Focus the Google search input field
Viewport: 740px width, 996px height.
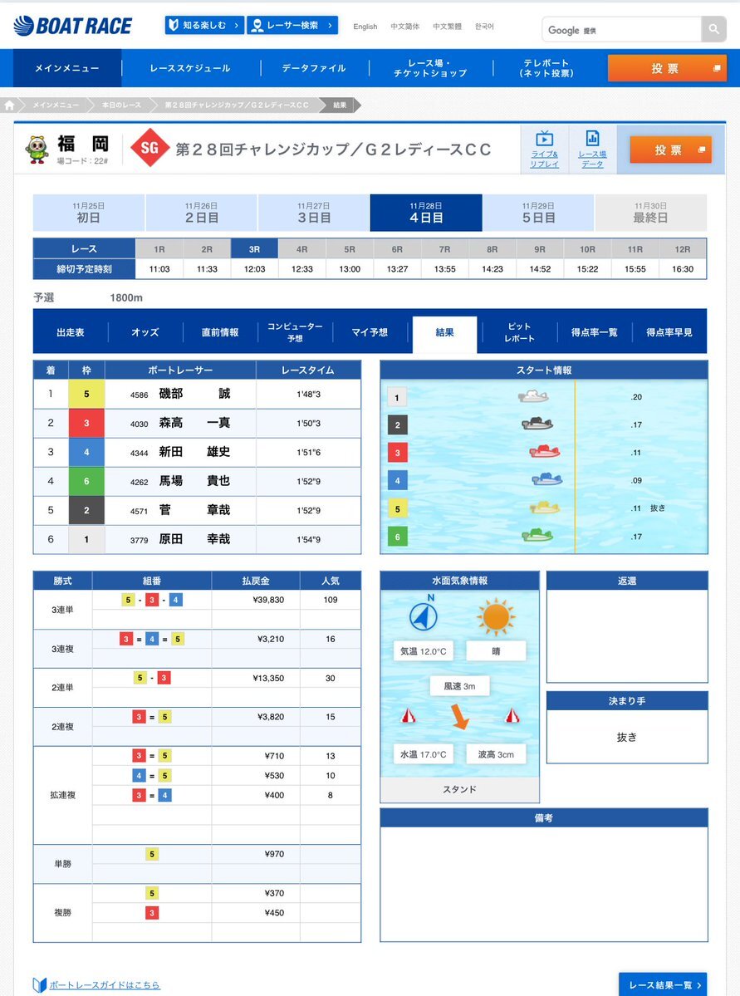point(621,30)
